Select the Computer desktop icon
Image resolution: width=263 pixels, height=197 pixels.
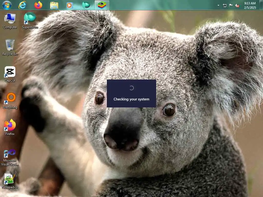coord(10,21)
